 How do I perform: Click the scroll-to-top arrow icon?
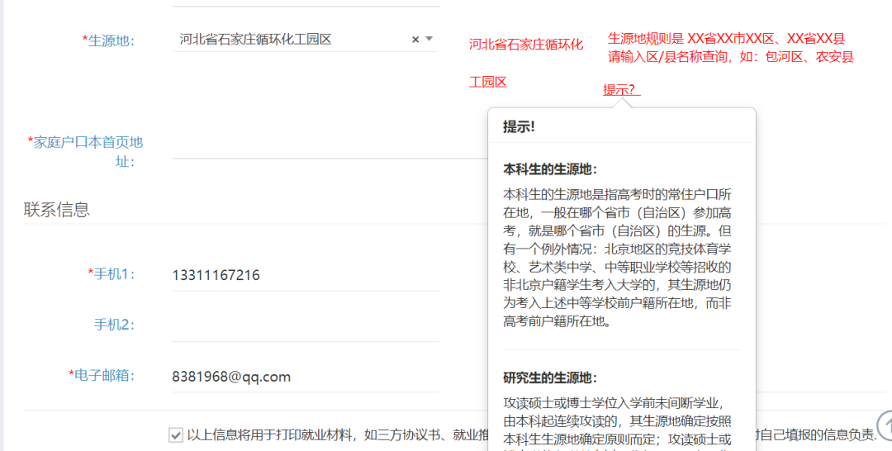(x=884, y=426)
